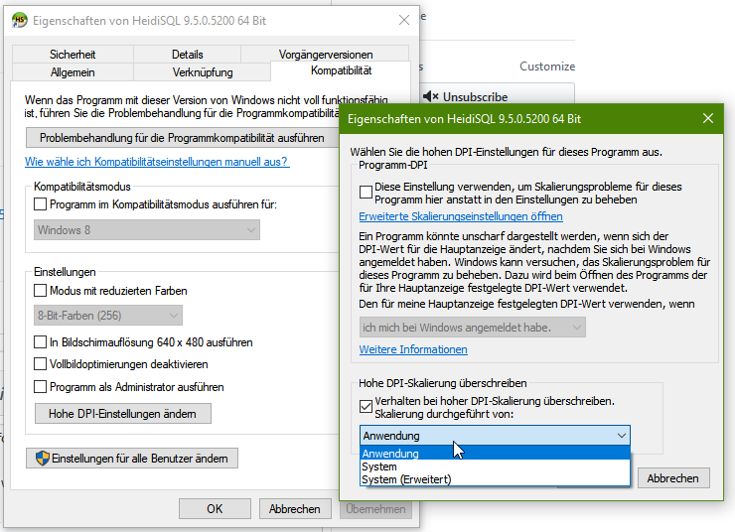Image resolution: width=735 pixels, height=532 pixels.
Task: Click Unsubscribe in the background window
Action: (476, 97)
